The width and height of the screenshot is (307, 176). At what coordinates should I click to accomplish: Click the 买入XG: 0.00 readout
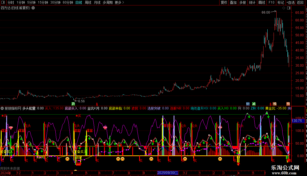click(x=227, y=108)
